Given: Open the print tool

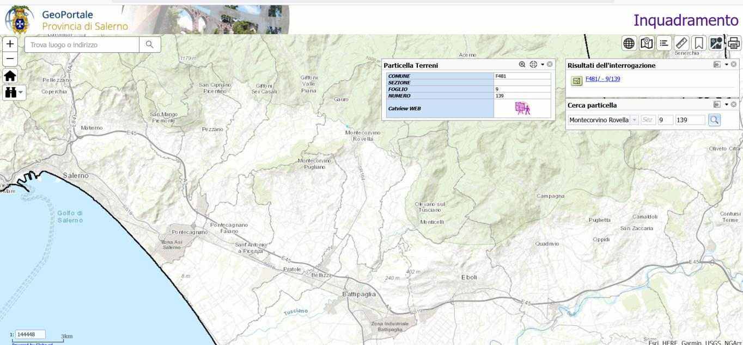Looking at the screenshot, I should tap(734, 43).
